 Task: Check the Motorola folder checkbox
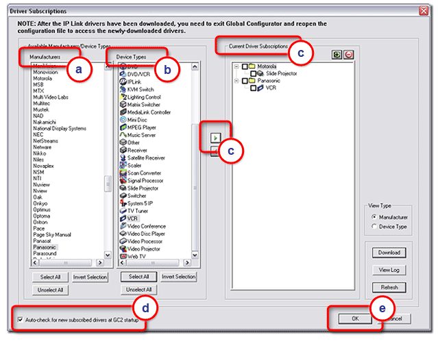coord(244,66)
